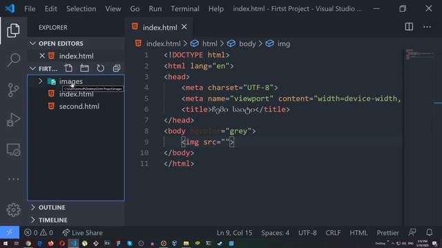The height and width of the screenshot is (248, 442).
Task: Collapse all folders in explorer
Action: point(117,68)
